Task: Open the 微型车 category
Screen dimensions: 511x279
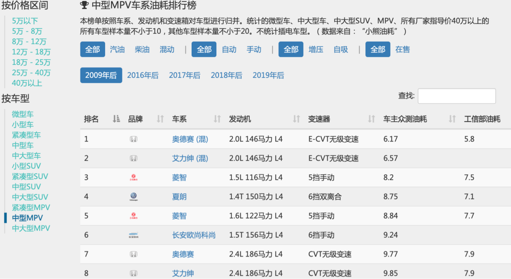Action: (x=23, y=114)
